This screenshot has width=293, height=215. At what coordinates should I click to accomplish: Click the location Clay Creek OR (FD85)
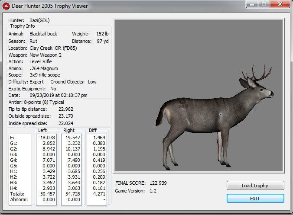53,48
